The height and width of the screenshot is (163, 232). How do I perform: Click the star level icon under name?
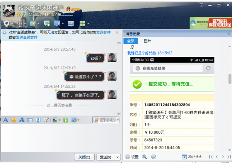[19, 15]
